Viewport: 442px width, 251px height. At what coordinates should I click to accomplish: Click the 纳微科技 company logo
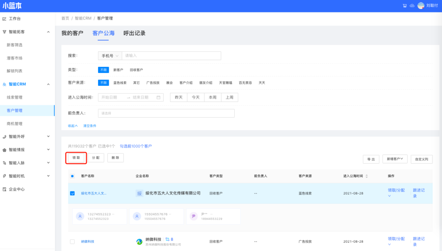point(139,242)
